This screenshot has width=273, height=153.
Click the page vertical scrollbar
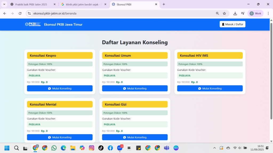click(271, 72)
